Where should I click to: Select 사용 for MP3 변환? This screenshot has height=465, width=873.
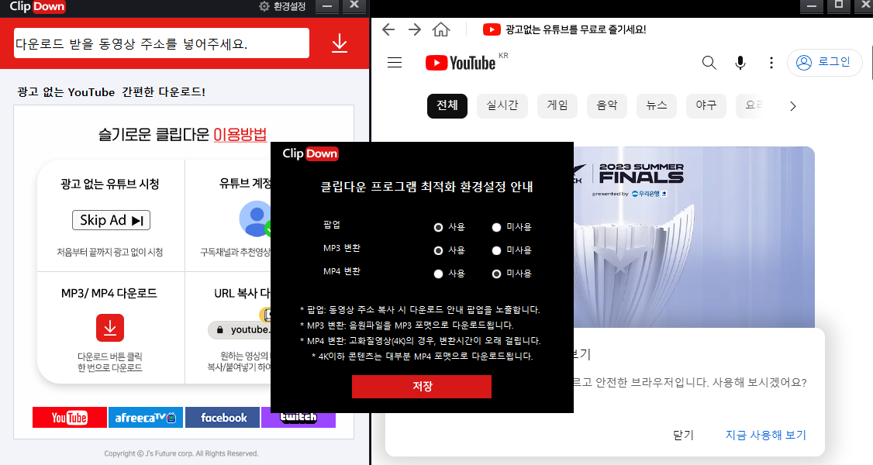pos(438,251)
